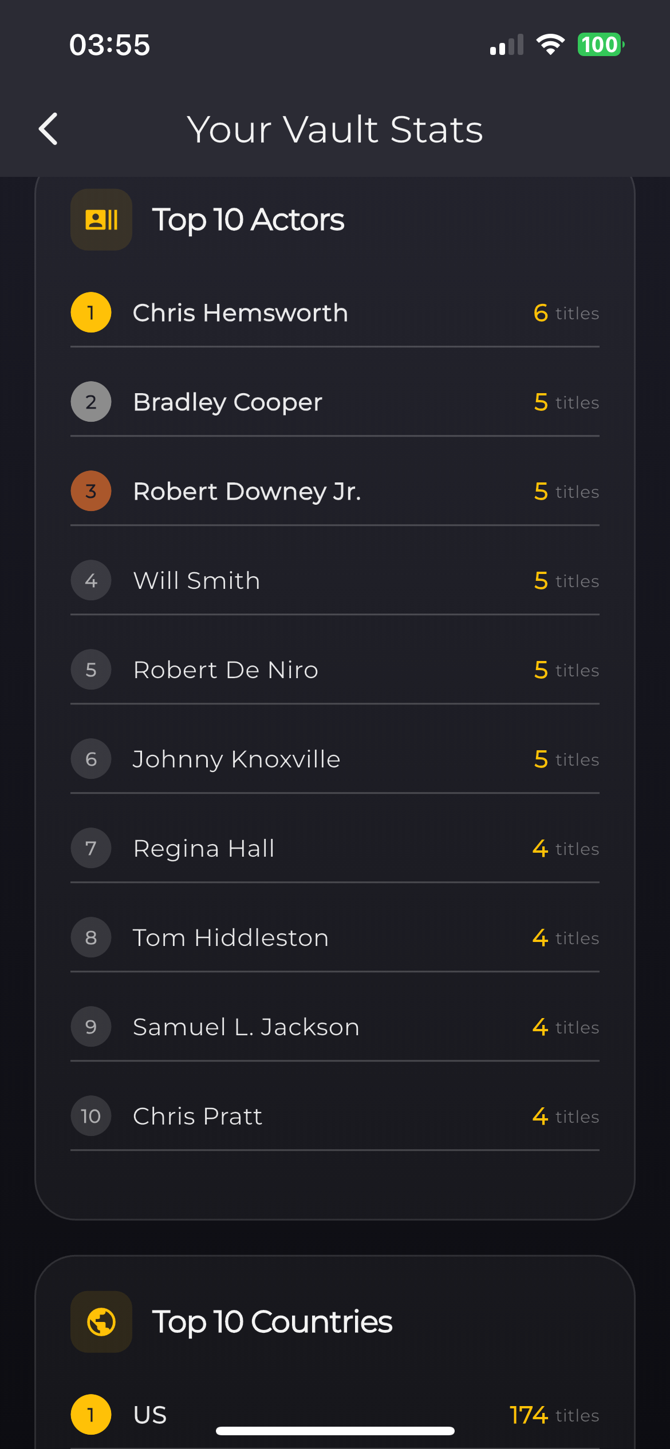This screenshot has width=670, height=1449.
Task: Tap the silver rank 2 badge
Action: pyautogui.click(x=91, y=402)
